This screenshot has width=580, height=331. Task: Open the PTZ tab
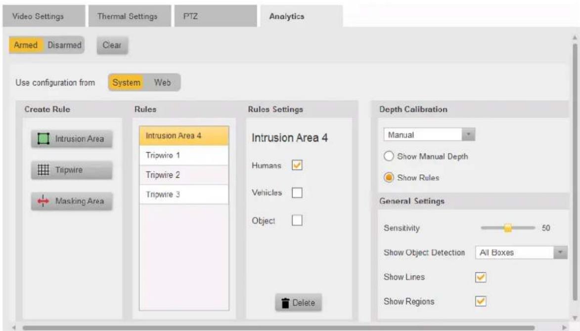click(216, 16)
